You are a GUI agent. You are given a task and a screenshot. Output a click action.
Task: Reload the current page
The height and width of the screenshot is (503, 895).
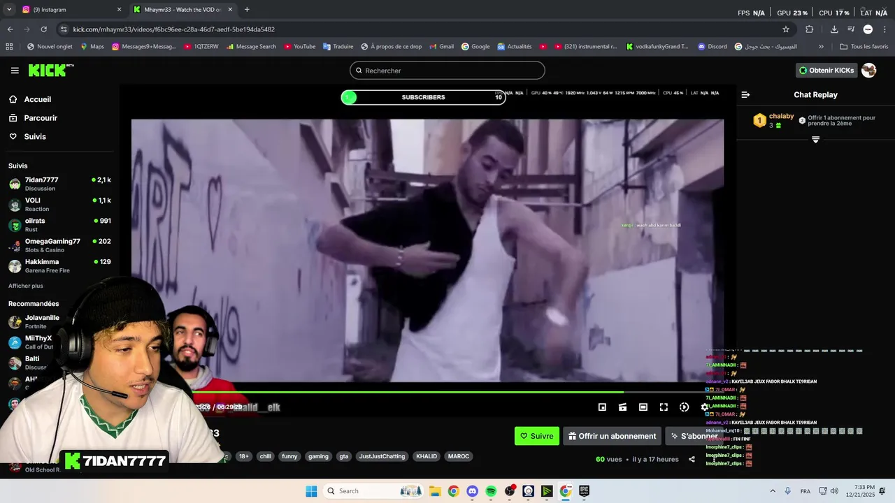point(43,29)
